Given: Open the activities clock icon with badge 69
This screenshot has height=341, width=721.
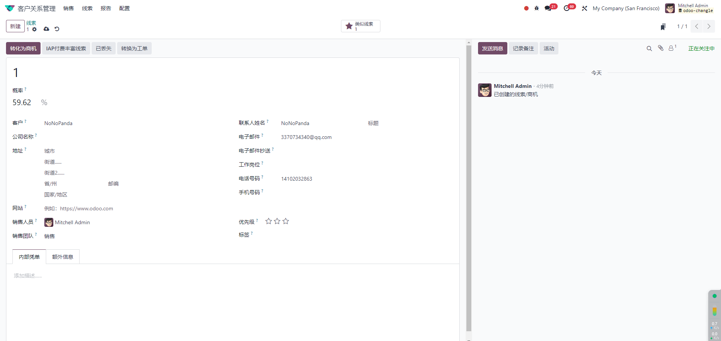Looking at the screenshot, I should pyautogui.click(x=567, y=8).
